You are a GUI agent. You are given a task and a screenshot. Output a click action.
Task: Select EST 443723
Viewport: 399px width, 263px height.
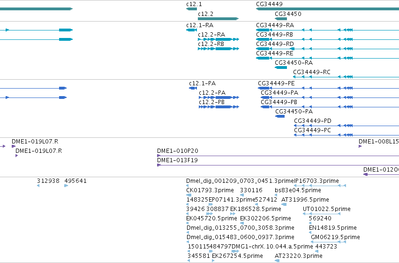click(326, 247)
